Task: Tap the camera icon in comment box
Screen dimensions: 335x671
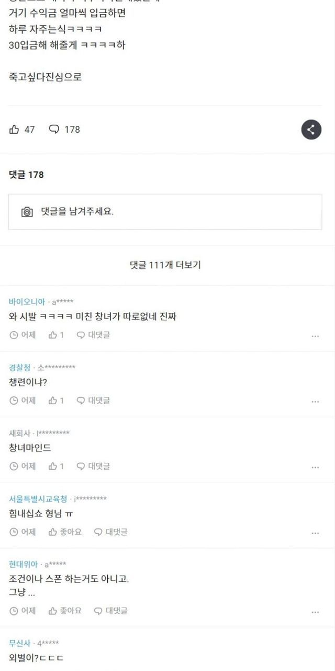Action: coord(27,212)
